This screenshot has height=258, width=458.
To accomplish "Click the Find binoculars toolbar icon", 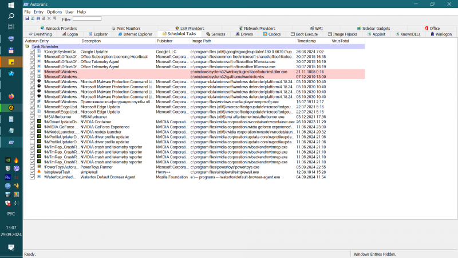I will click(38, 18).
